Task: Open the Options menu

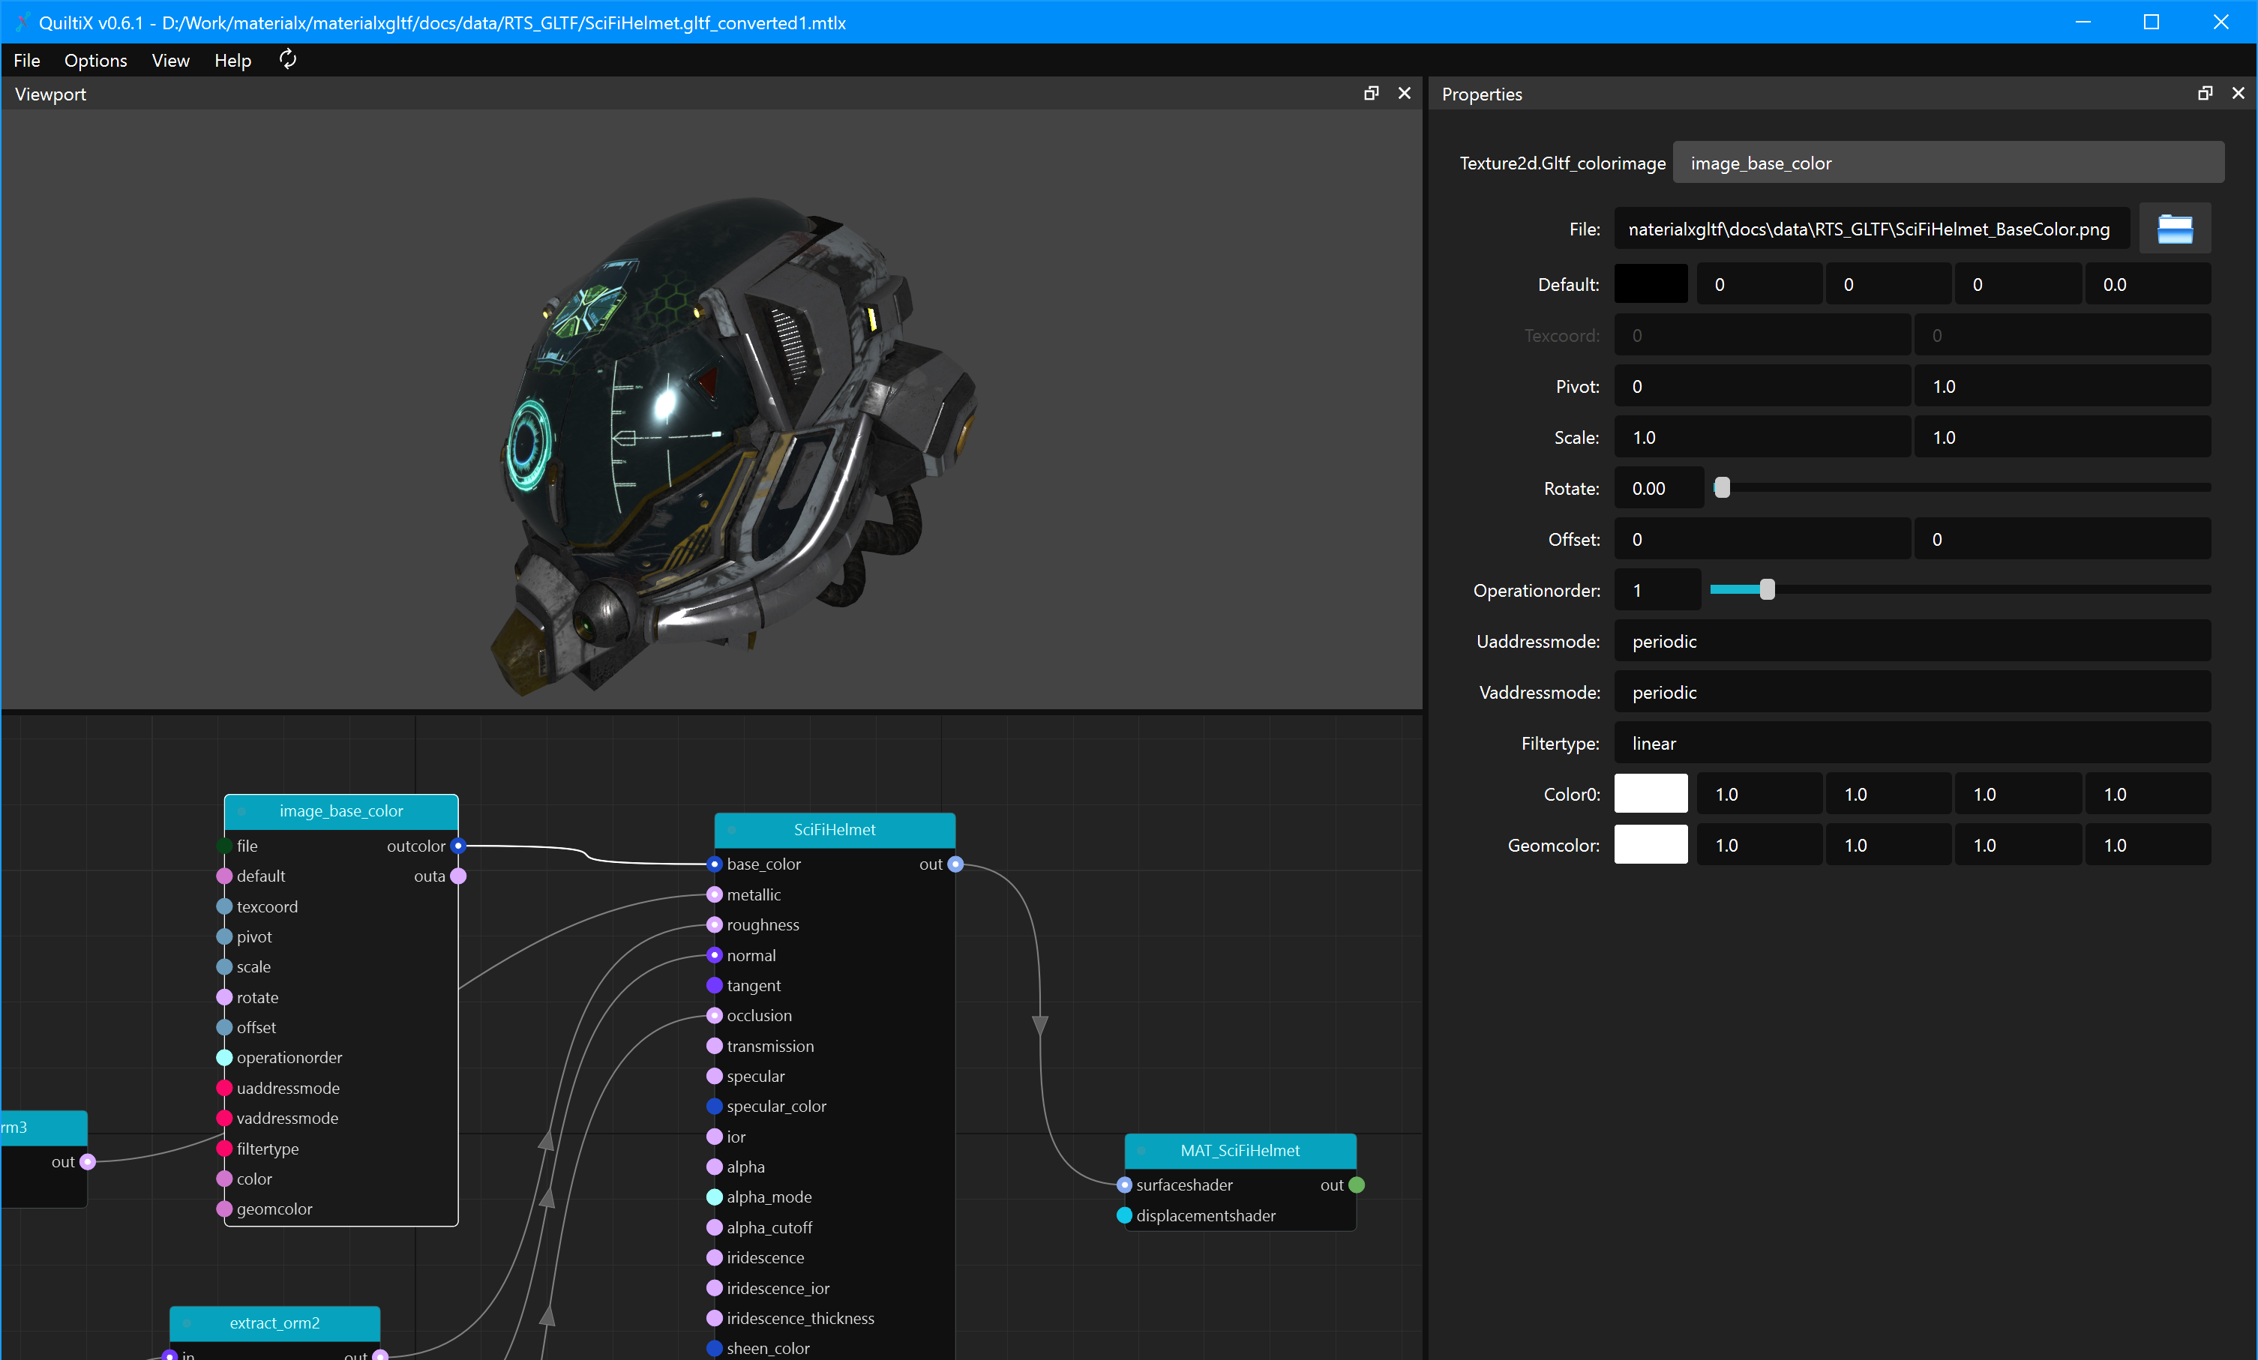Action: click(x=95, y=61)
